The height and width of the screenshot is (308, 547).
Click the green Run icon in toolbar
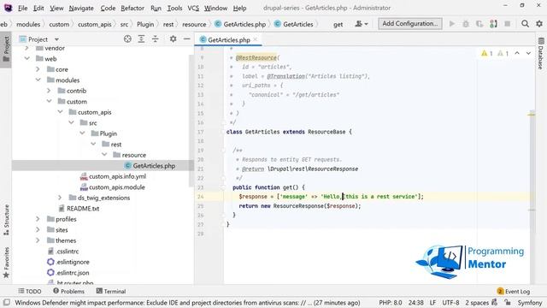452,24
